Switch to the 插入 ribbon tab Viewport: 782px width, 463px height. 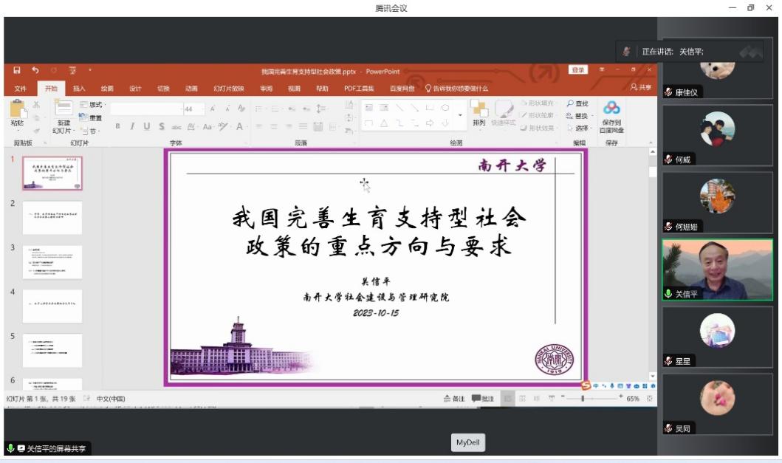coord(79,89)
